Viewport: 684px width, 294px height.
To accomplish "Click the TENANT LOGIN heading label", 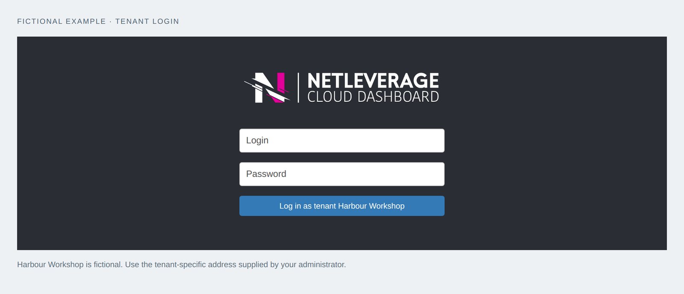I will click(x=147, y=21).
